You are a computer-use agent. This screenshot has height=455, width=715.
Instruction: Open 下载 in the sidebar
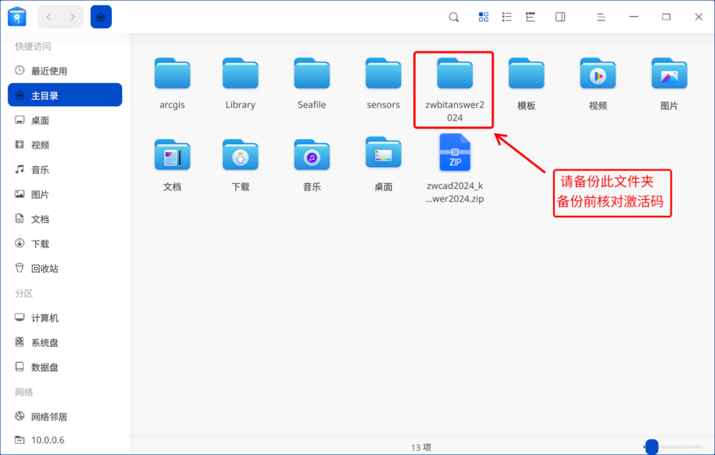pyautogui.click(x=65, y=243)
